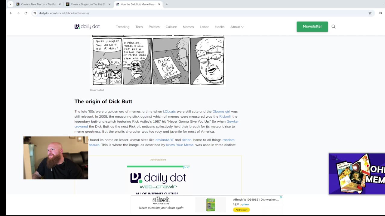385x216 pixels.
Task: Open site search with magnifier icon
Action: coord(334,26)
